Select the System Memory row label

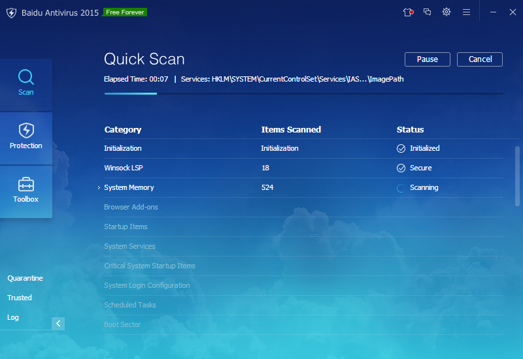pyautogui.click(x=129, y=187)
